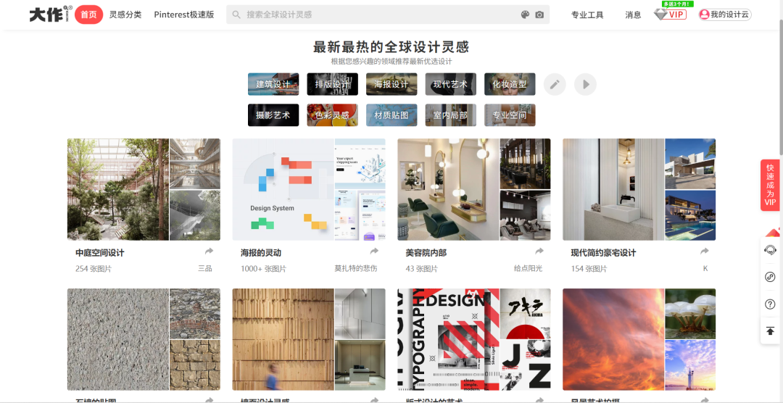Screen dimensions: 783x403
Task: Select 材质贴图 category tag
Action: pyautogui.click(x=391, y=115)
